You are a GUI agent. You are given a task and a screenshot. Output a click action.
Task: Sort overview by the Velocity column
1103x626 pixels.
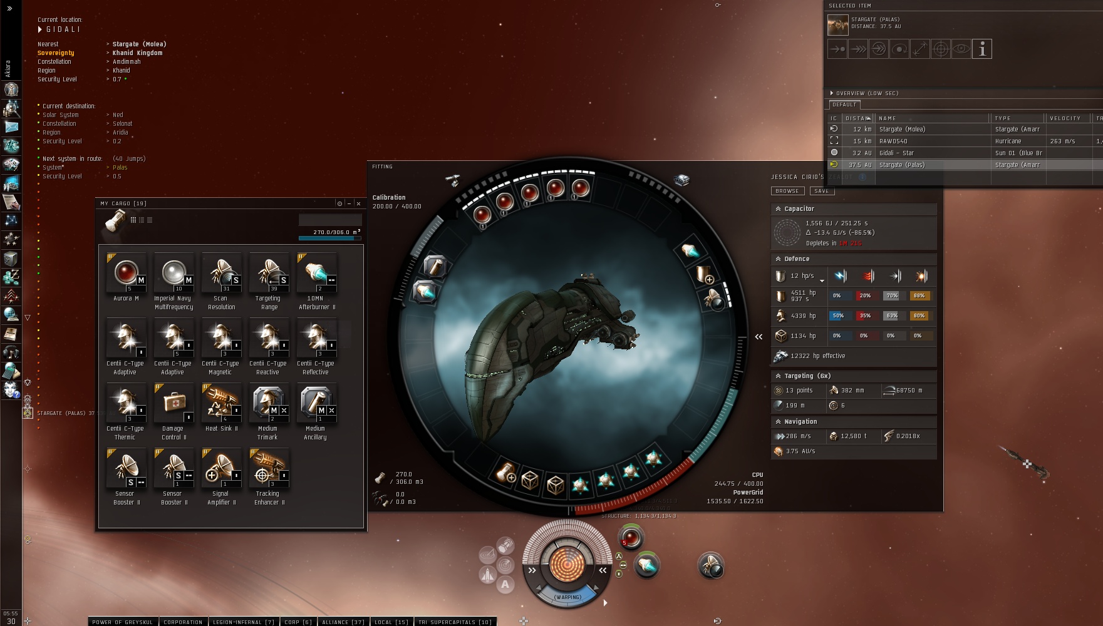(1069, 118)
